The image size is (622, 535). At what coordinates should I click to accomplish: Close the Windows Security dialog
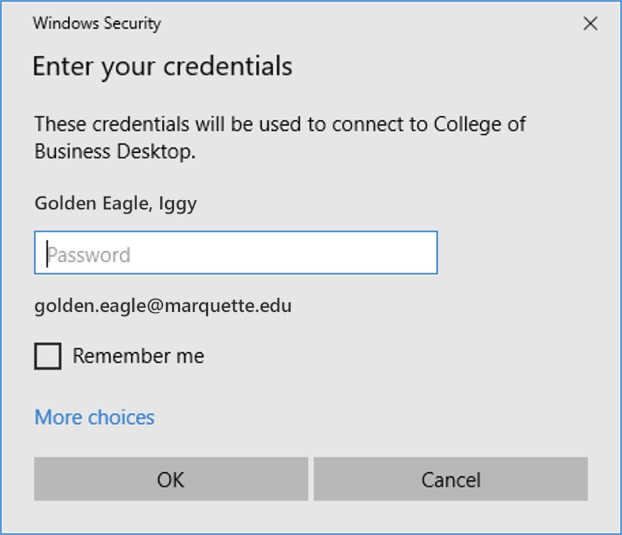click(x=590, y=24)
